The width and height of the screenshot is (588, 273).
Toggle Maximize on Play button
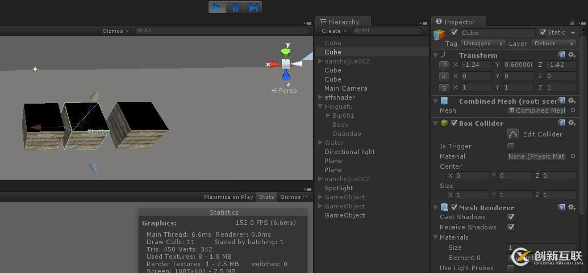[x=228, y=197]
